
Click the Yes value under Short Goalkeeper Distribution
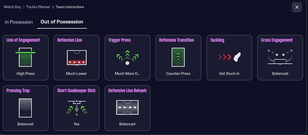tap(77, 124)
